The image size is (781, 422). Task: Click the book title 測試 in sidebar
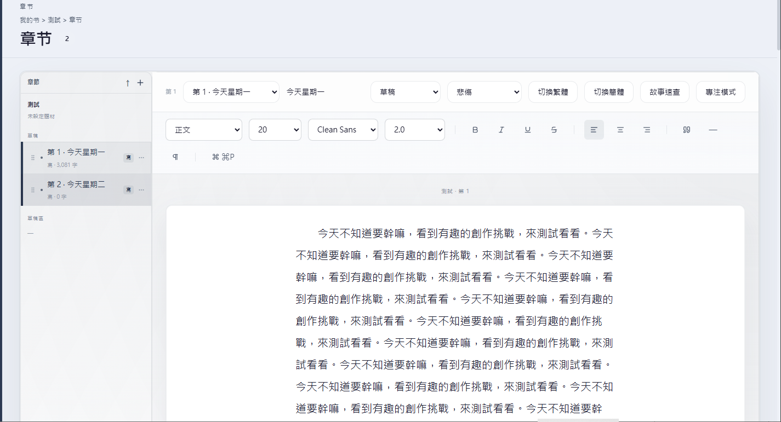(33, 105)
